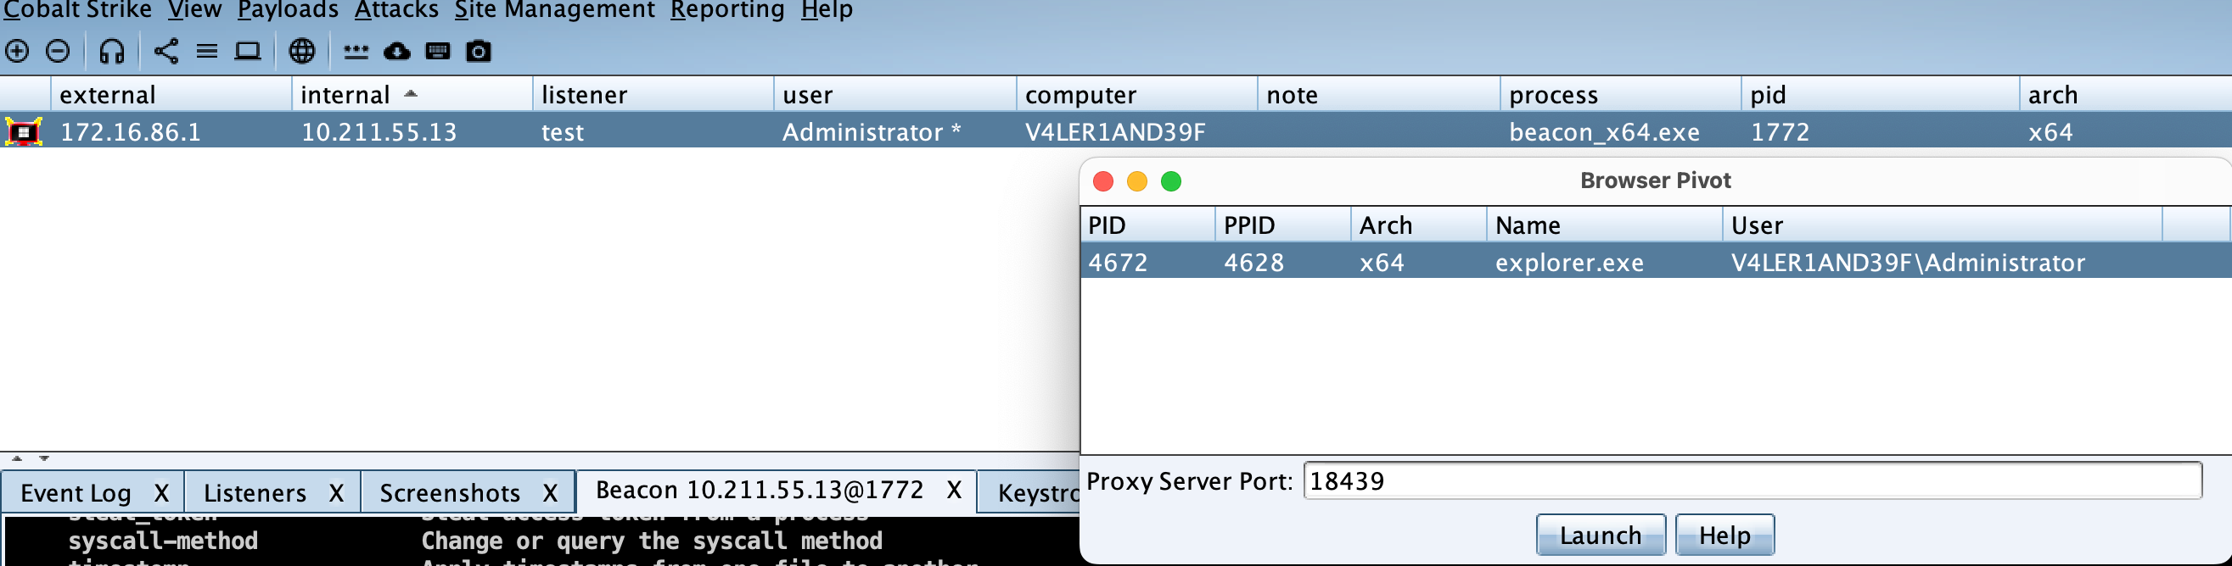Switch to the Event Log tab
This screenshot has height=566, width=2232.
[76, 492]
